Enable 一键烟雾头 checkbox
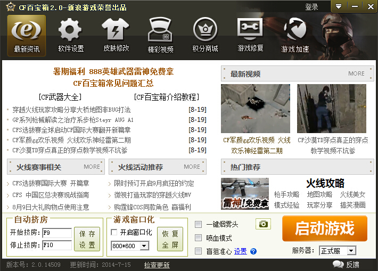Viewport: 378px width, 271px height. pos(198,225)
